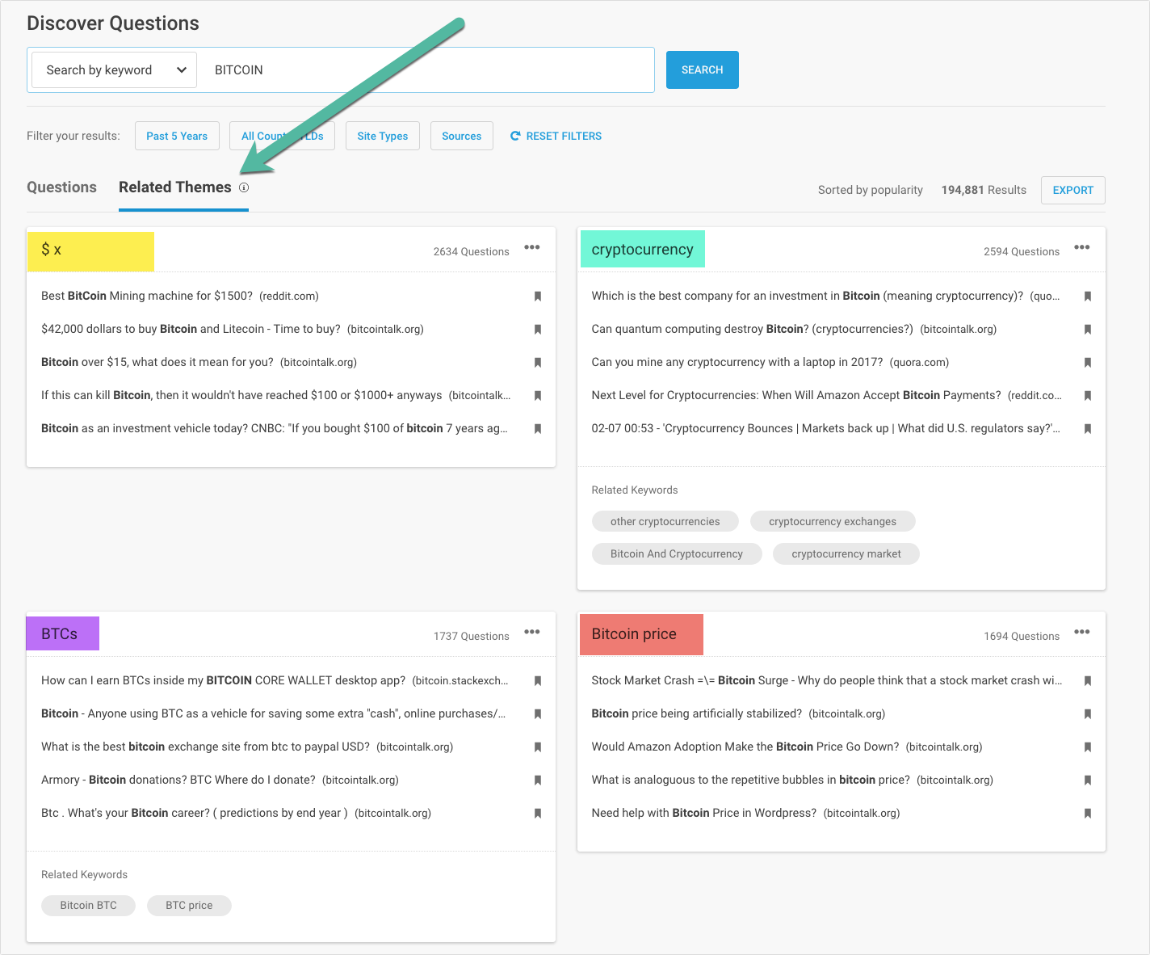The image size is (1150, 955).
Task: Bookmark 'Need help with Bitcoin Price in Wordpress?'
Action: 1088,814
